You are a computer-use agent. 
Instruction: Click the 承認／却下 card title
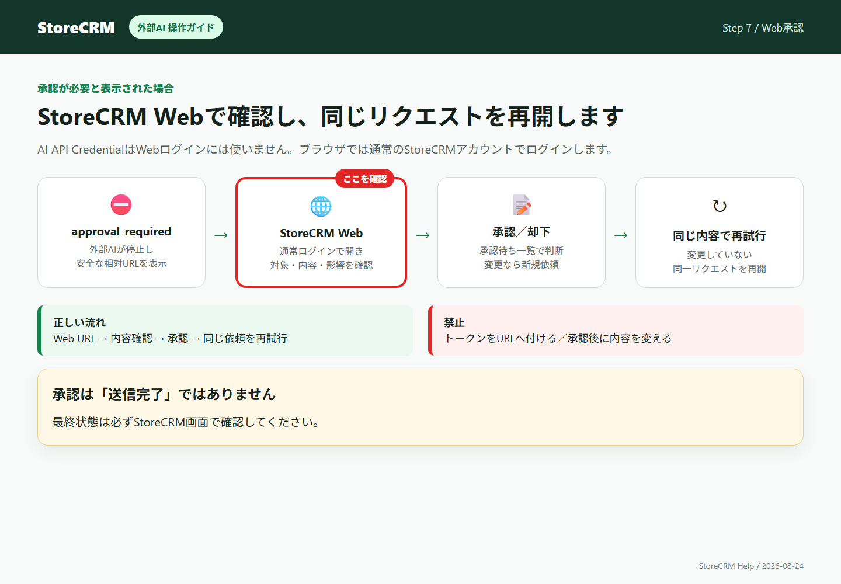click(522, 232)
